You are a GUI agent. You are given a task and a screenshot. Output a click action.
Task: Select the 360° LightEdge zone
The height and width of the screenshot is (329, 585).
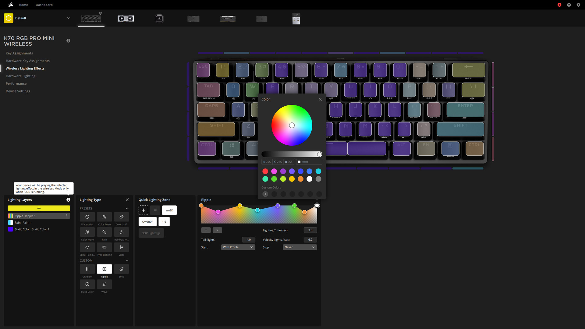pos(151,233)
